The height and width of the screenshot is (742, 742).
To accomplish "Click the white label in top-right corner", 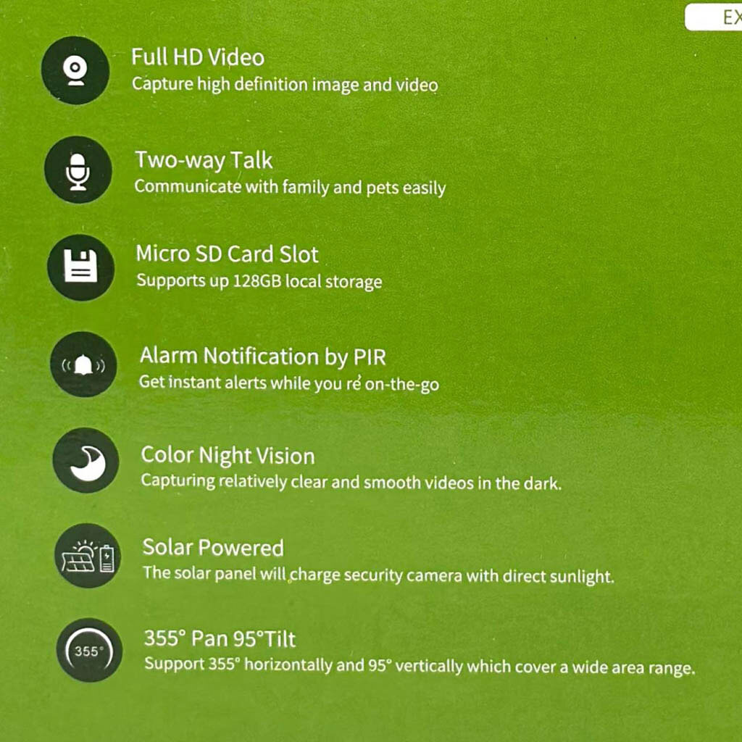I will pyautogui.click(x=713, y=17).
